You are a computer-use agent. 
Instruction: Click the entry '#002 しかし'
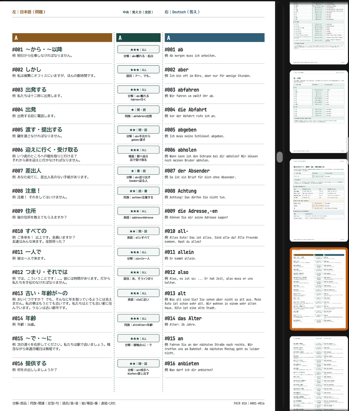click(27, 70)
